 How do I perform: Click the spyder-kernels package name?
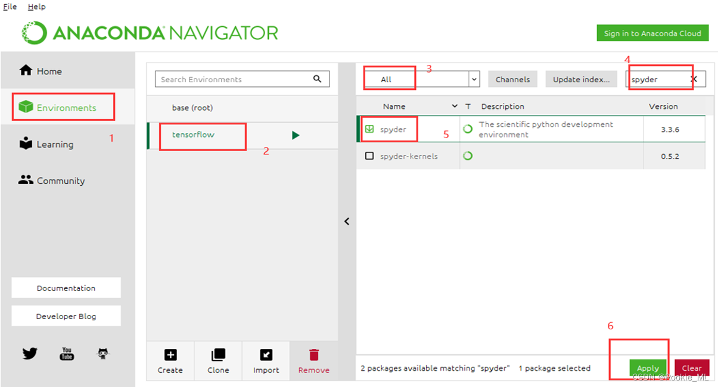pos(409,156)
